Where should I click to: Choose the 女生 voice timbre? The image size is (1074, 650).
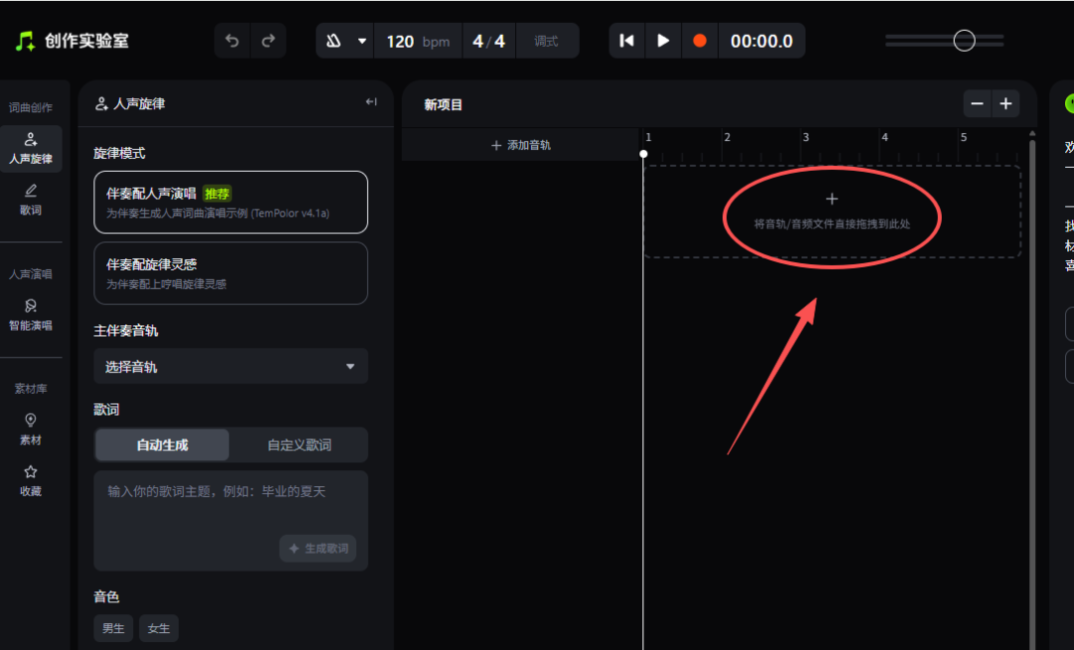click(159, 628)
